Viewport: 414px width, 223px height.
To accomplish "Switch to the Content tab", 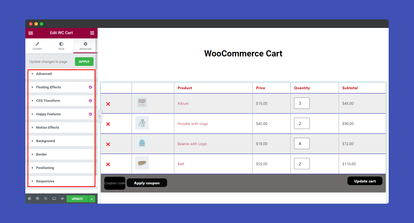I will point(37,46).
